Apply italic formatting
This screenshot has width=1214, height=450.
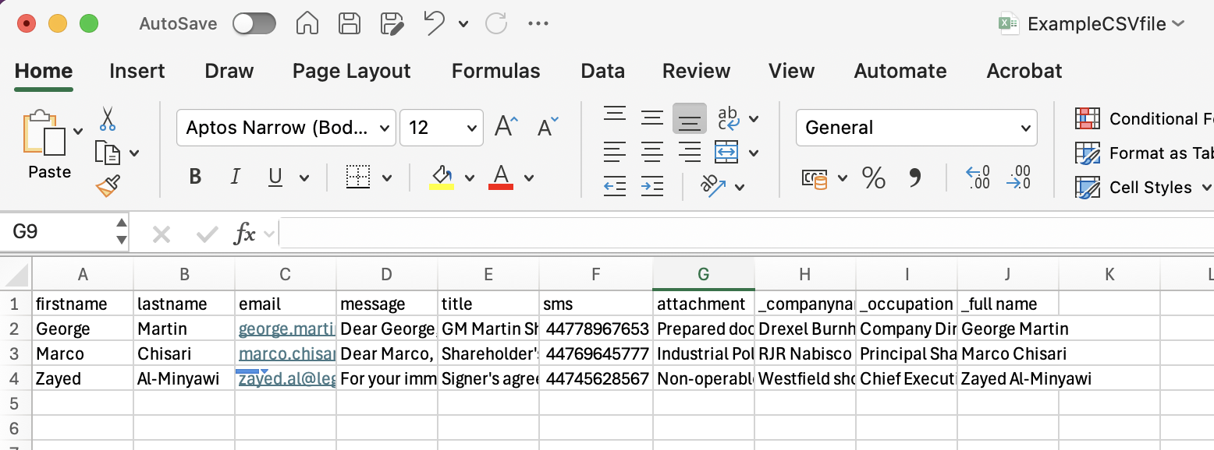click(x=235, y=176)
